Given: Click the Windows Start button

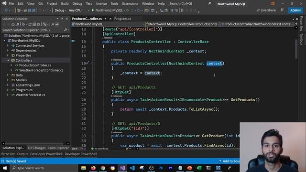Looking at the screenshot, I should point(5,168).
